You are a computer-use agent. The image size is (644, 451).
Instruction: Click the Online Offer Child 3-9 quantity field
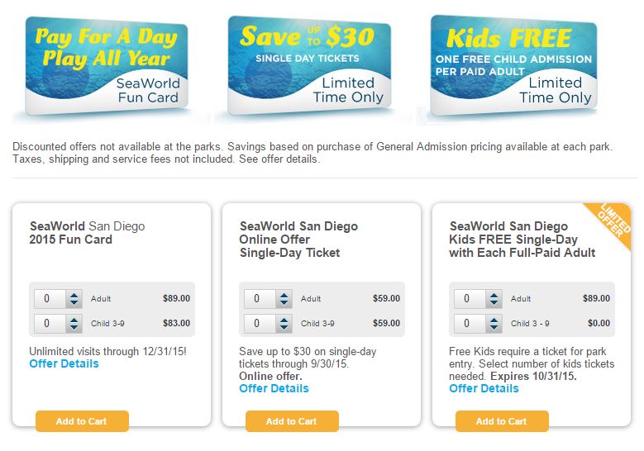(x=260, y=323)
